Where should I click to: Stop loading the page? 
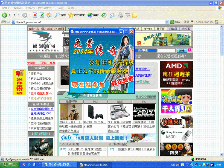[35, 15]
